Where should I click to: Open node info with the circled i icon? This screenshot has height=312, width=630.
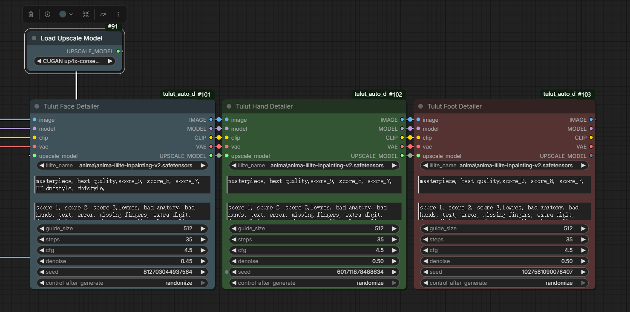pos(47,14)
